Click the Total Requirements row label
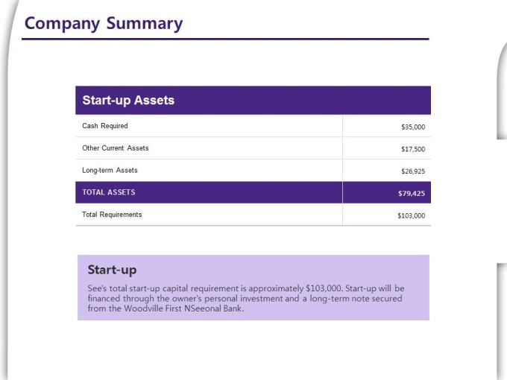 [x=112, y=215]
